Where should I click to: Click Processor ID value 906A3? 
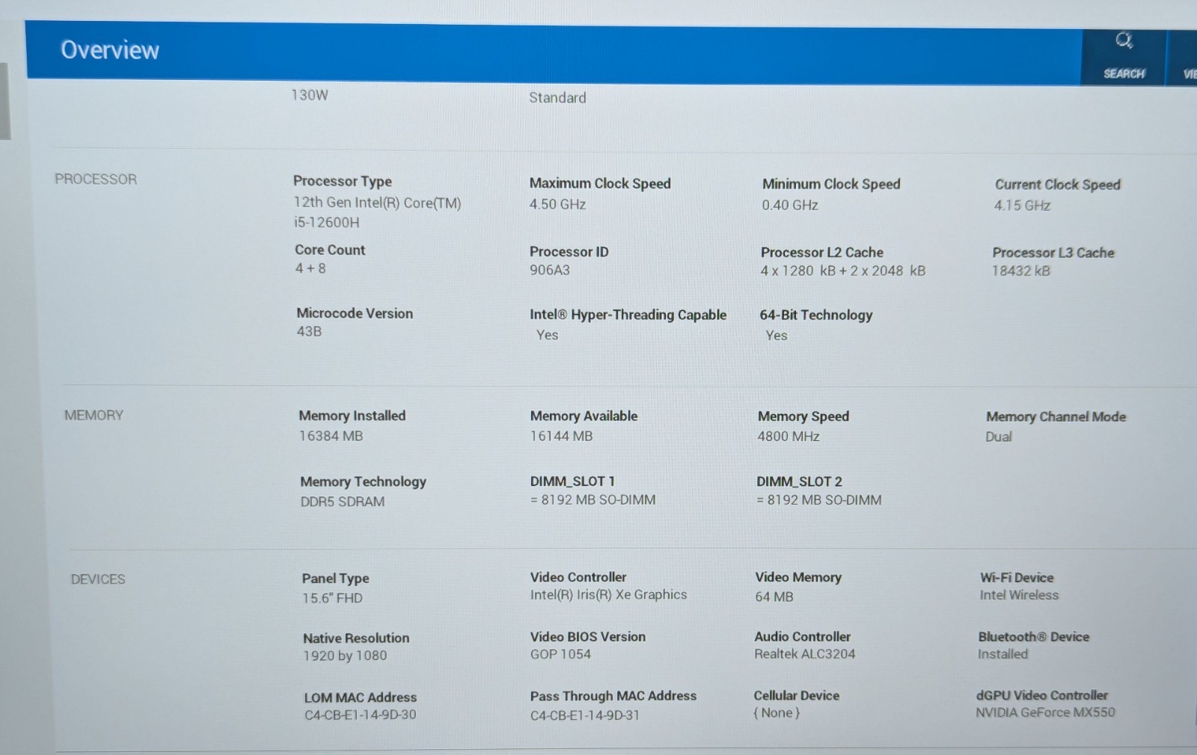(x=550, y=270)
